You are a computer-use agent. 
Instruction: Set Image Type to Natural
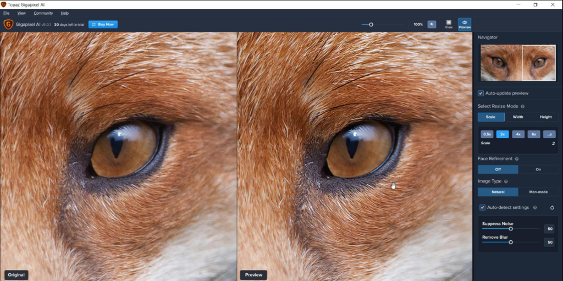[x=498, y=192]
